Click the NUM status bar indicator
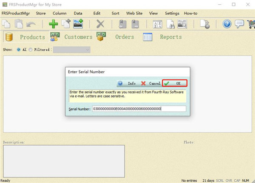 coord(245,180)
